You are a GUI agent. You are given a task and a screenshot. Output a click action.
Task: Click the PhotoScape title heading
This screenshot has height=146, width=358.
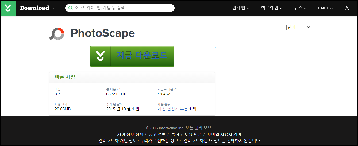(x=103, y=33)
